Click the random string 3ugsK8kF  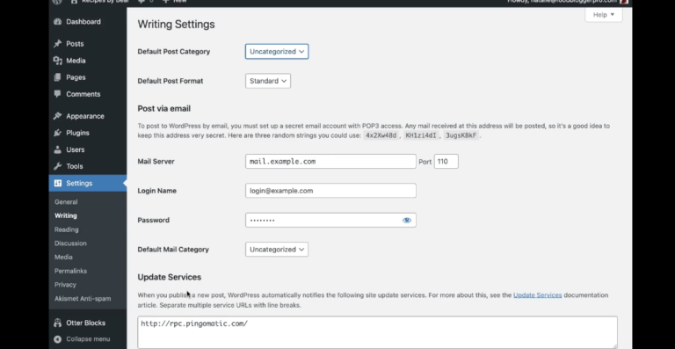pyautogui.click(x=461, y=135)
